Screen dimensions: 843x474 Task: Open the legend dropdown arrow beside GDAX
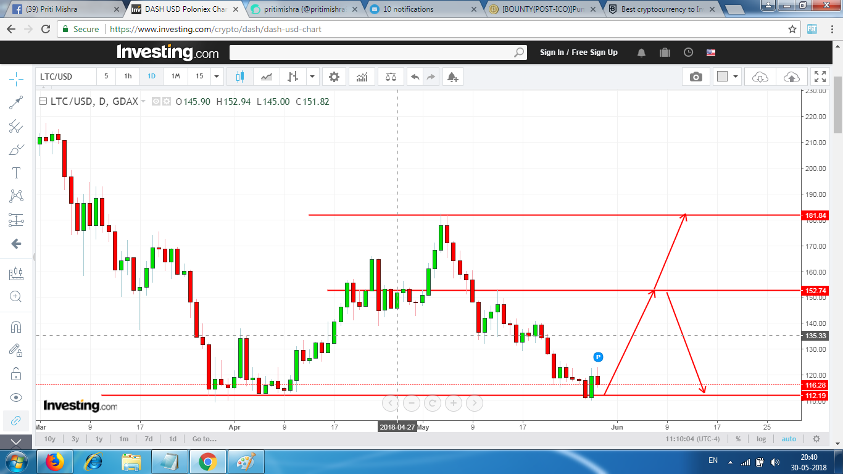(143, 101)
